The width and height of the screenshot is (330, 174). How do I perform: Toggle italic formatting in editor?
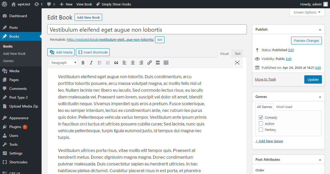pos(91,63)
